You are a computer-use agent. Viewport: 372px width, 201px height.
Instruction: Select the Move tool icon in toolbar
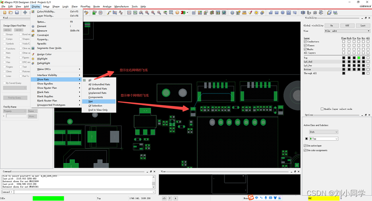coord(25,12)
